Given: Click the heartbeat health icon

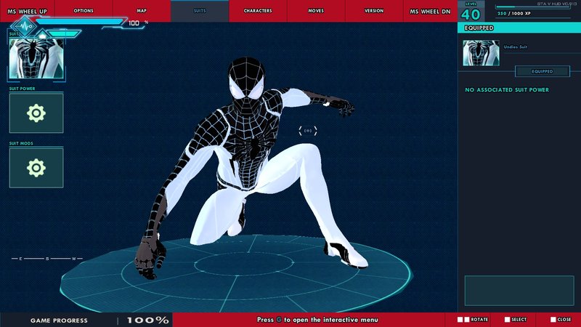Looking at the screenshot, I should (24, 26).
